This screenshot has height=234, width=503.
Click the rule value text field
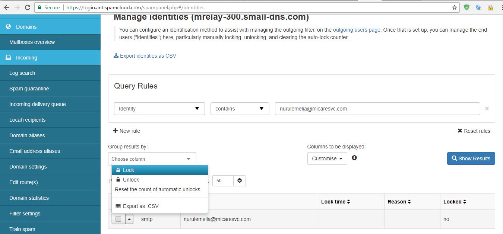(377, 109)
